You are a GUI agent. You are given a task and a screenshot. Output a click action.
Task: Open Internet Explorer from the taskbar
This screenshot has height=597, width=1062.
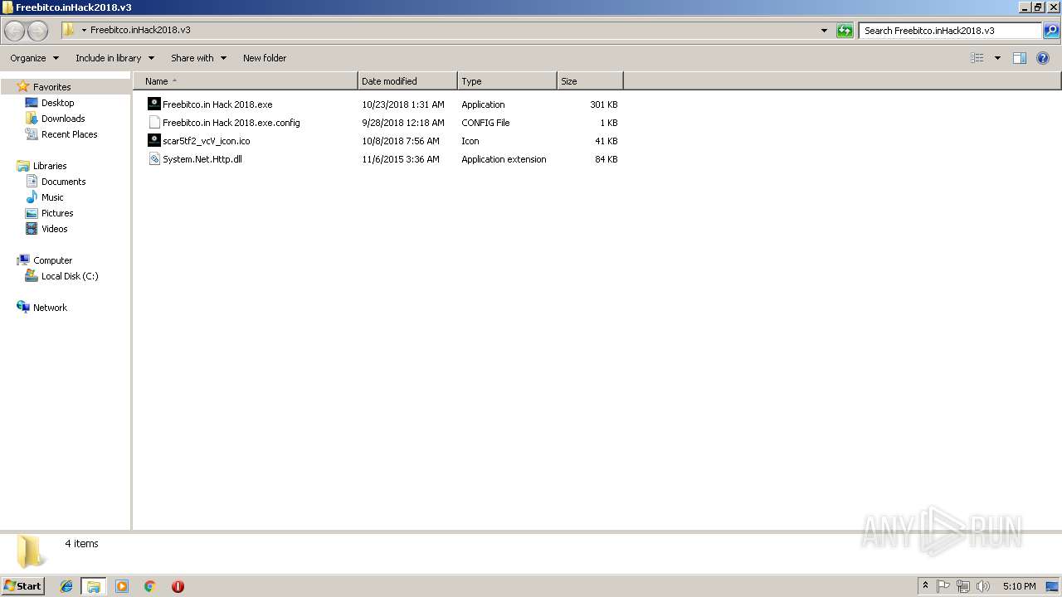[66, 586]
